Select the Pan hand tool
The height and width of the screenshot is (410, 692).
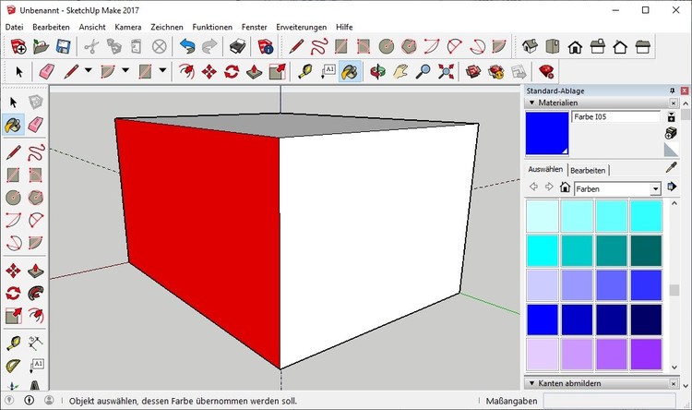[400, 72]
